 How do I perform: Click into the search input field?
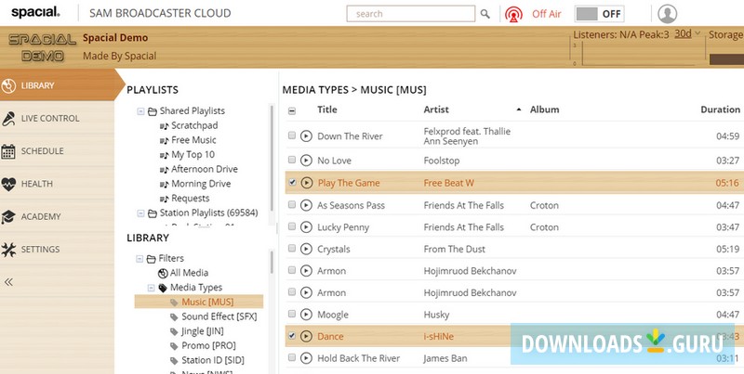tap(411, 14)
